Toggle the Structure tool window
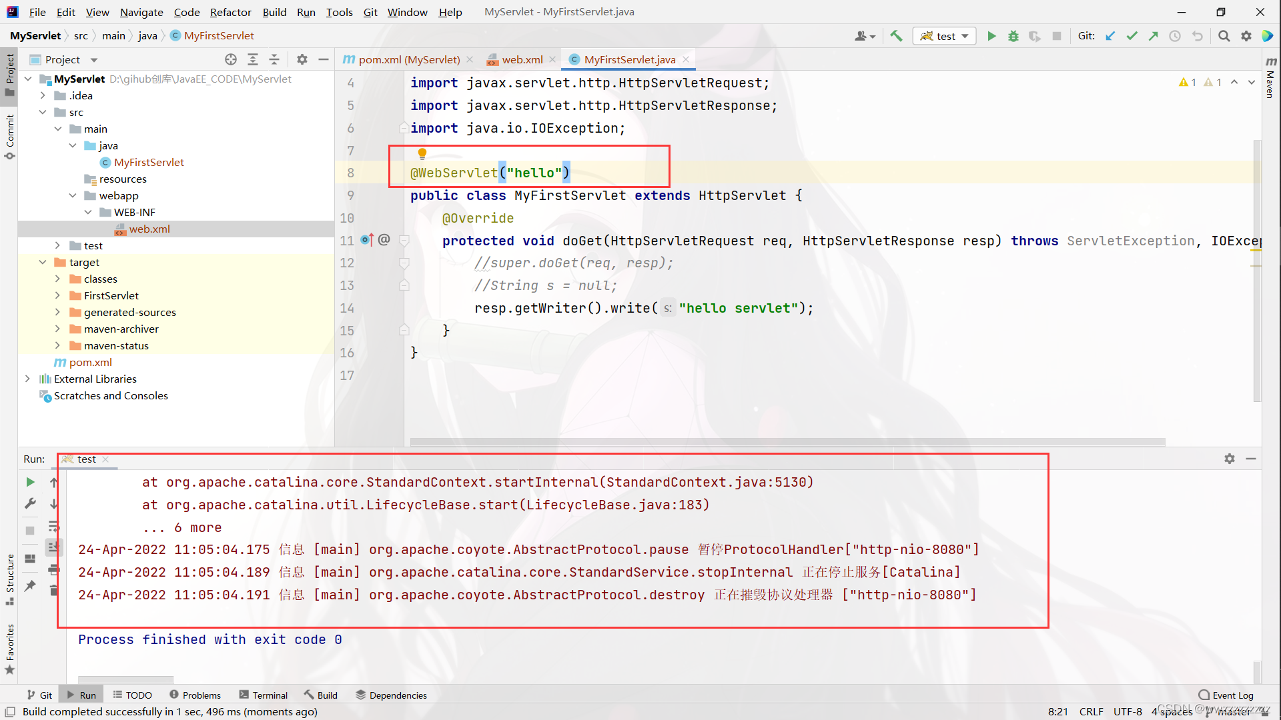Image resolution: width=1281 pixels, height=720 pixels. pyautogui.click(x=9, y=579)
